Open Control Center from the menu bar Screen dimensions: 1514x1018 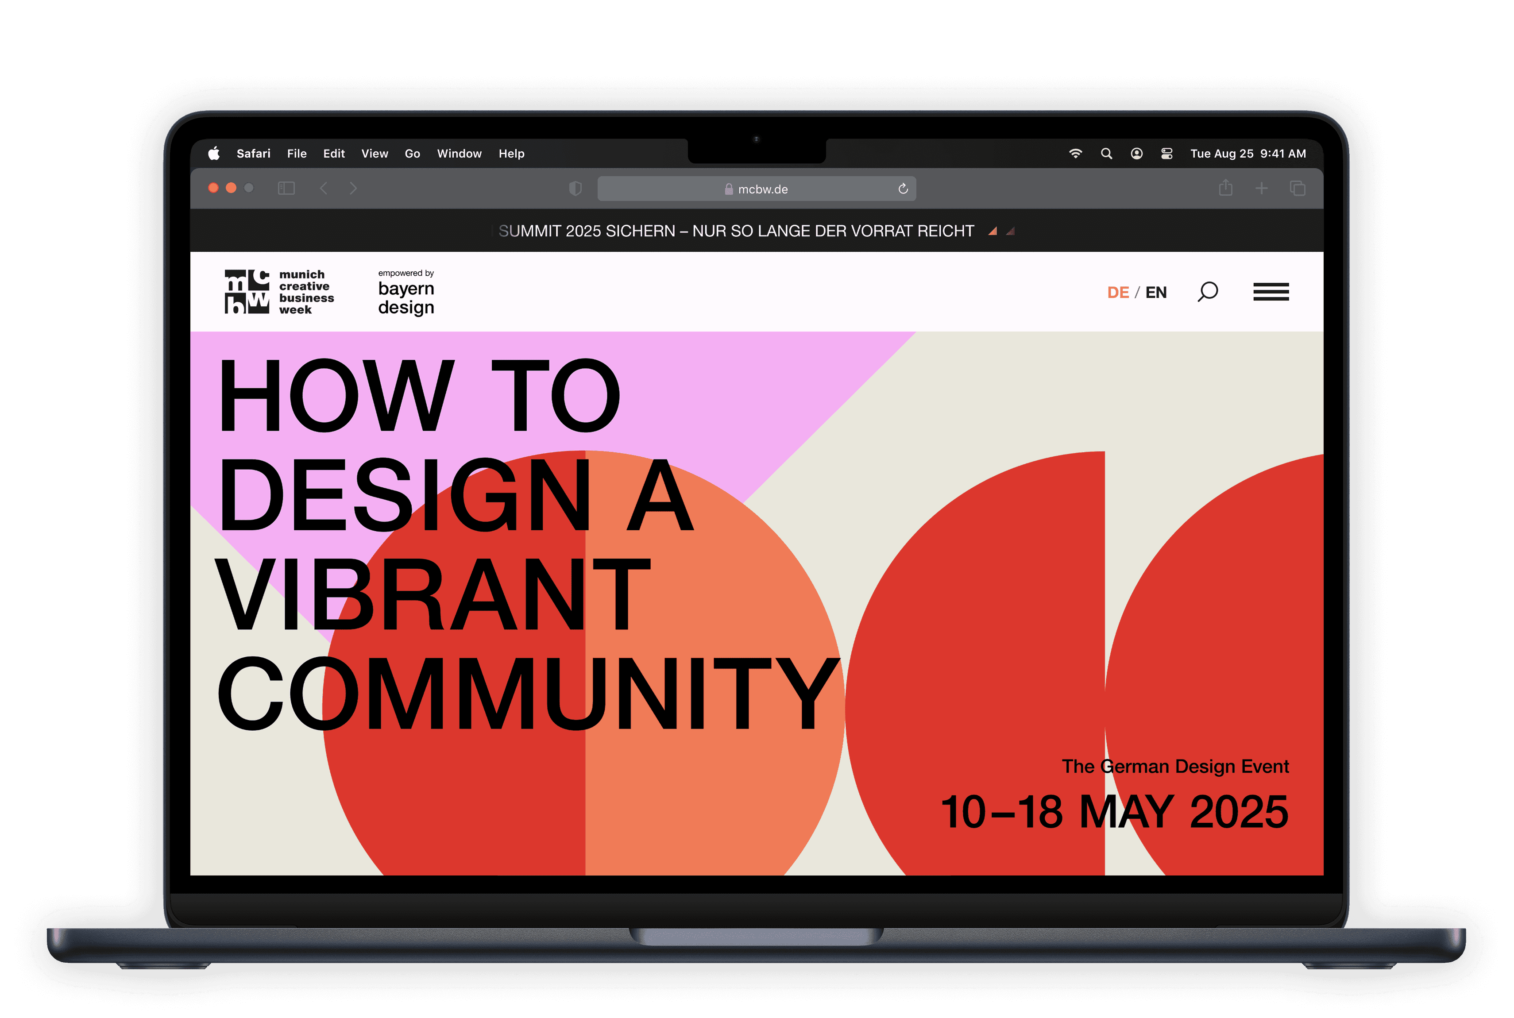coord(1166,154)
